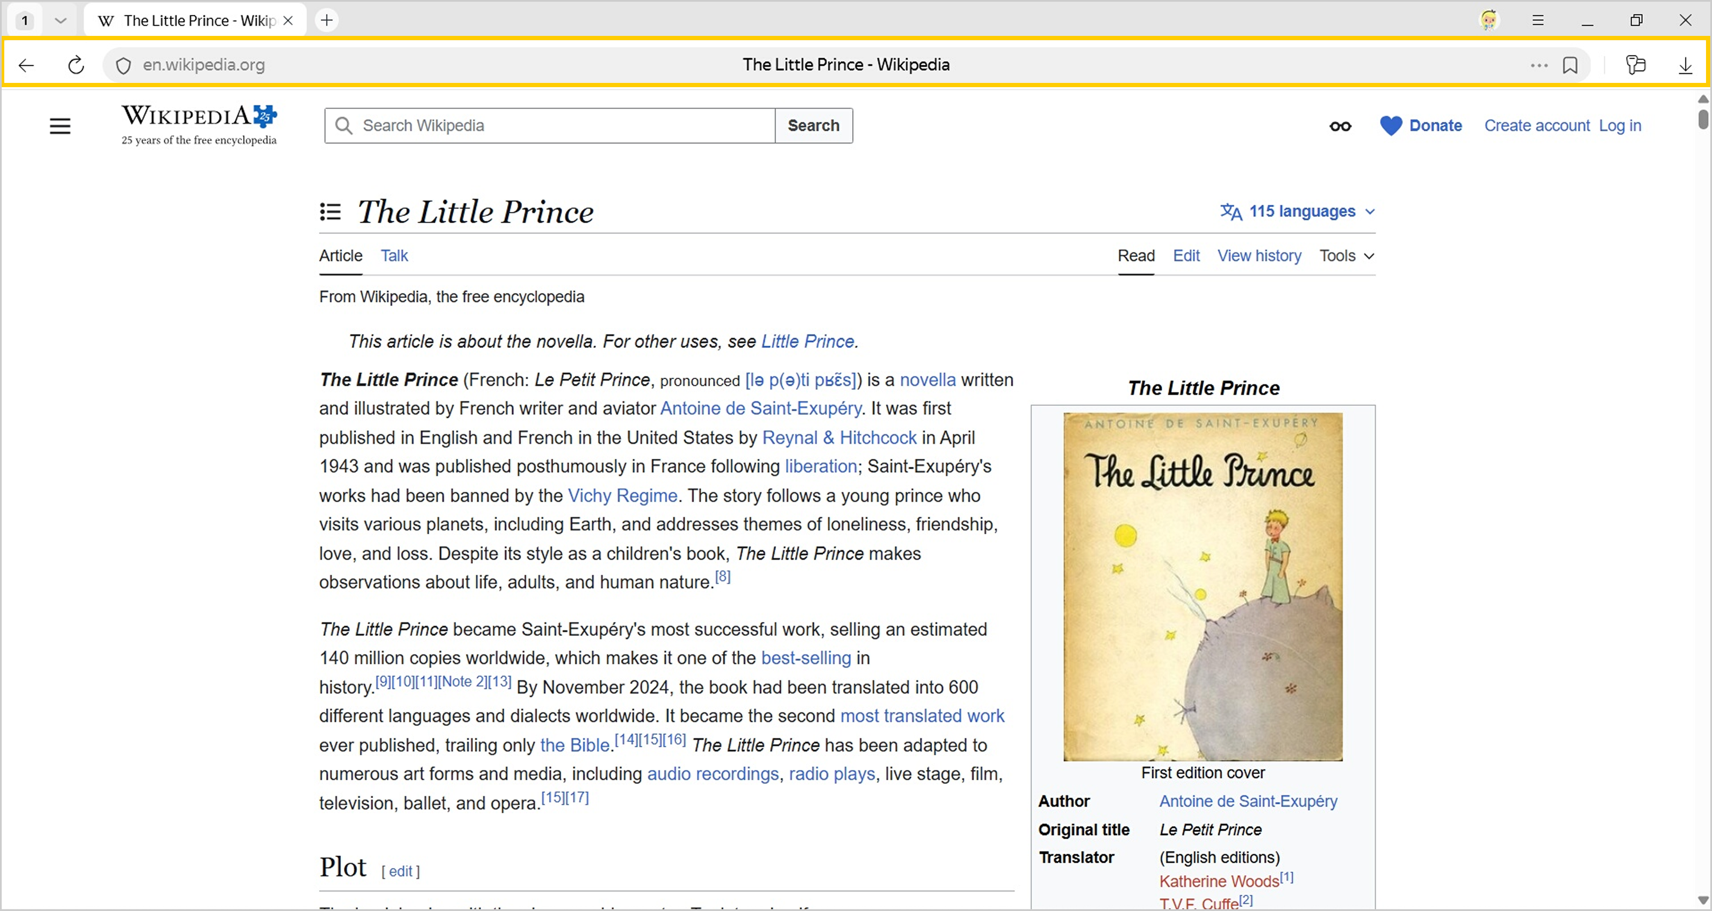Image resolution: width=1712 pixels, height=911 pixels.
Task: Close The Little Prince tab
Action: point(288,21)
